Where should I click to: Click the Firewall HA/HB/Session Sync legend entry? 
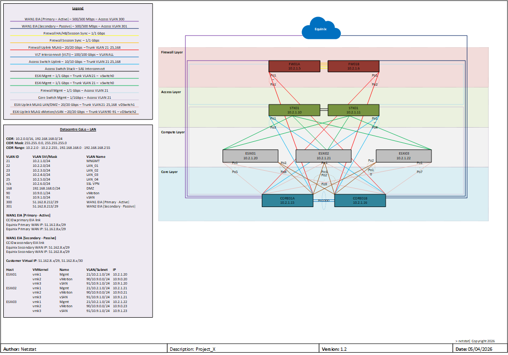(74, 34)
